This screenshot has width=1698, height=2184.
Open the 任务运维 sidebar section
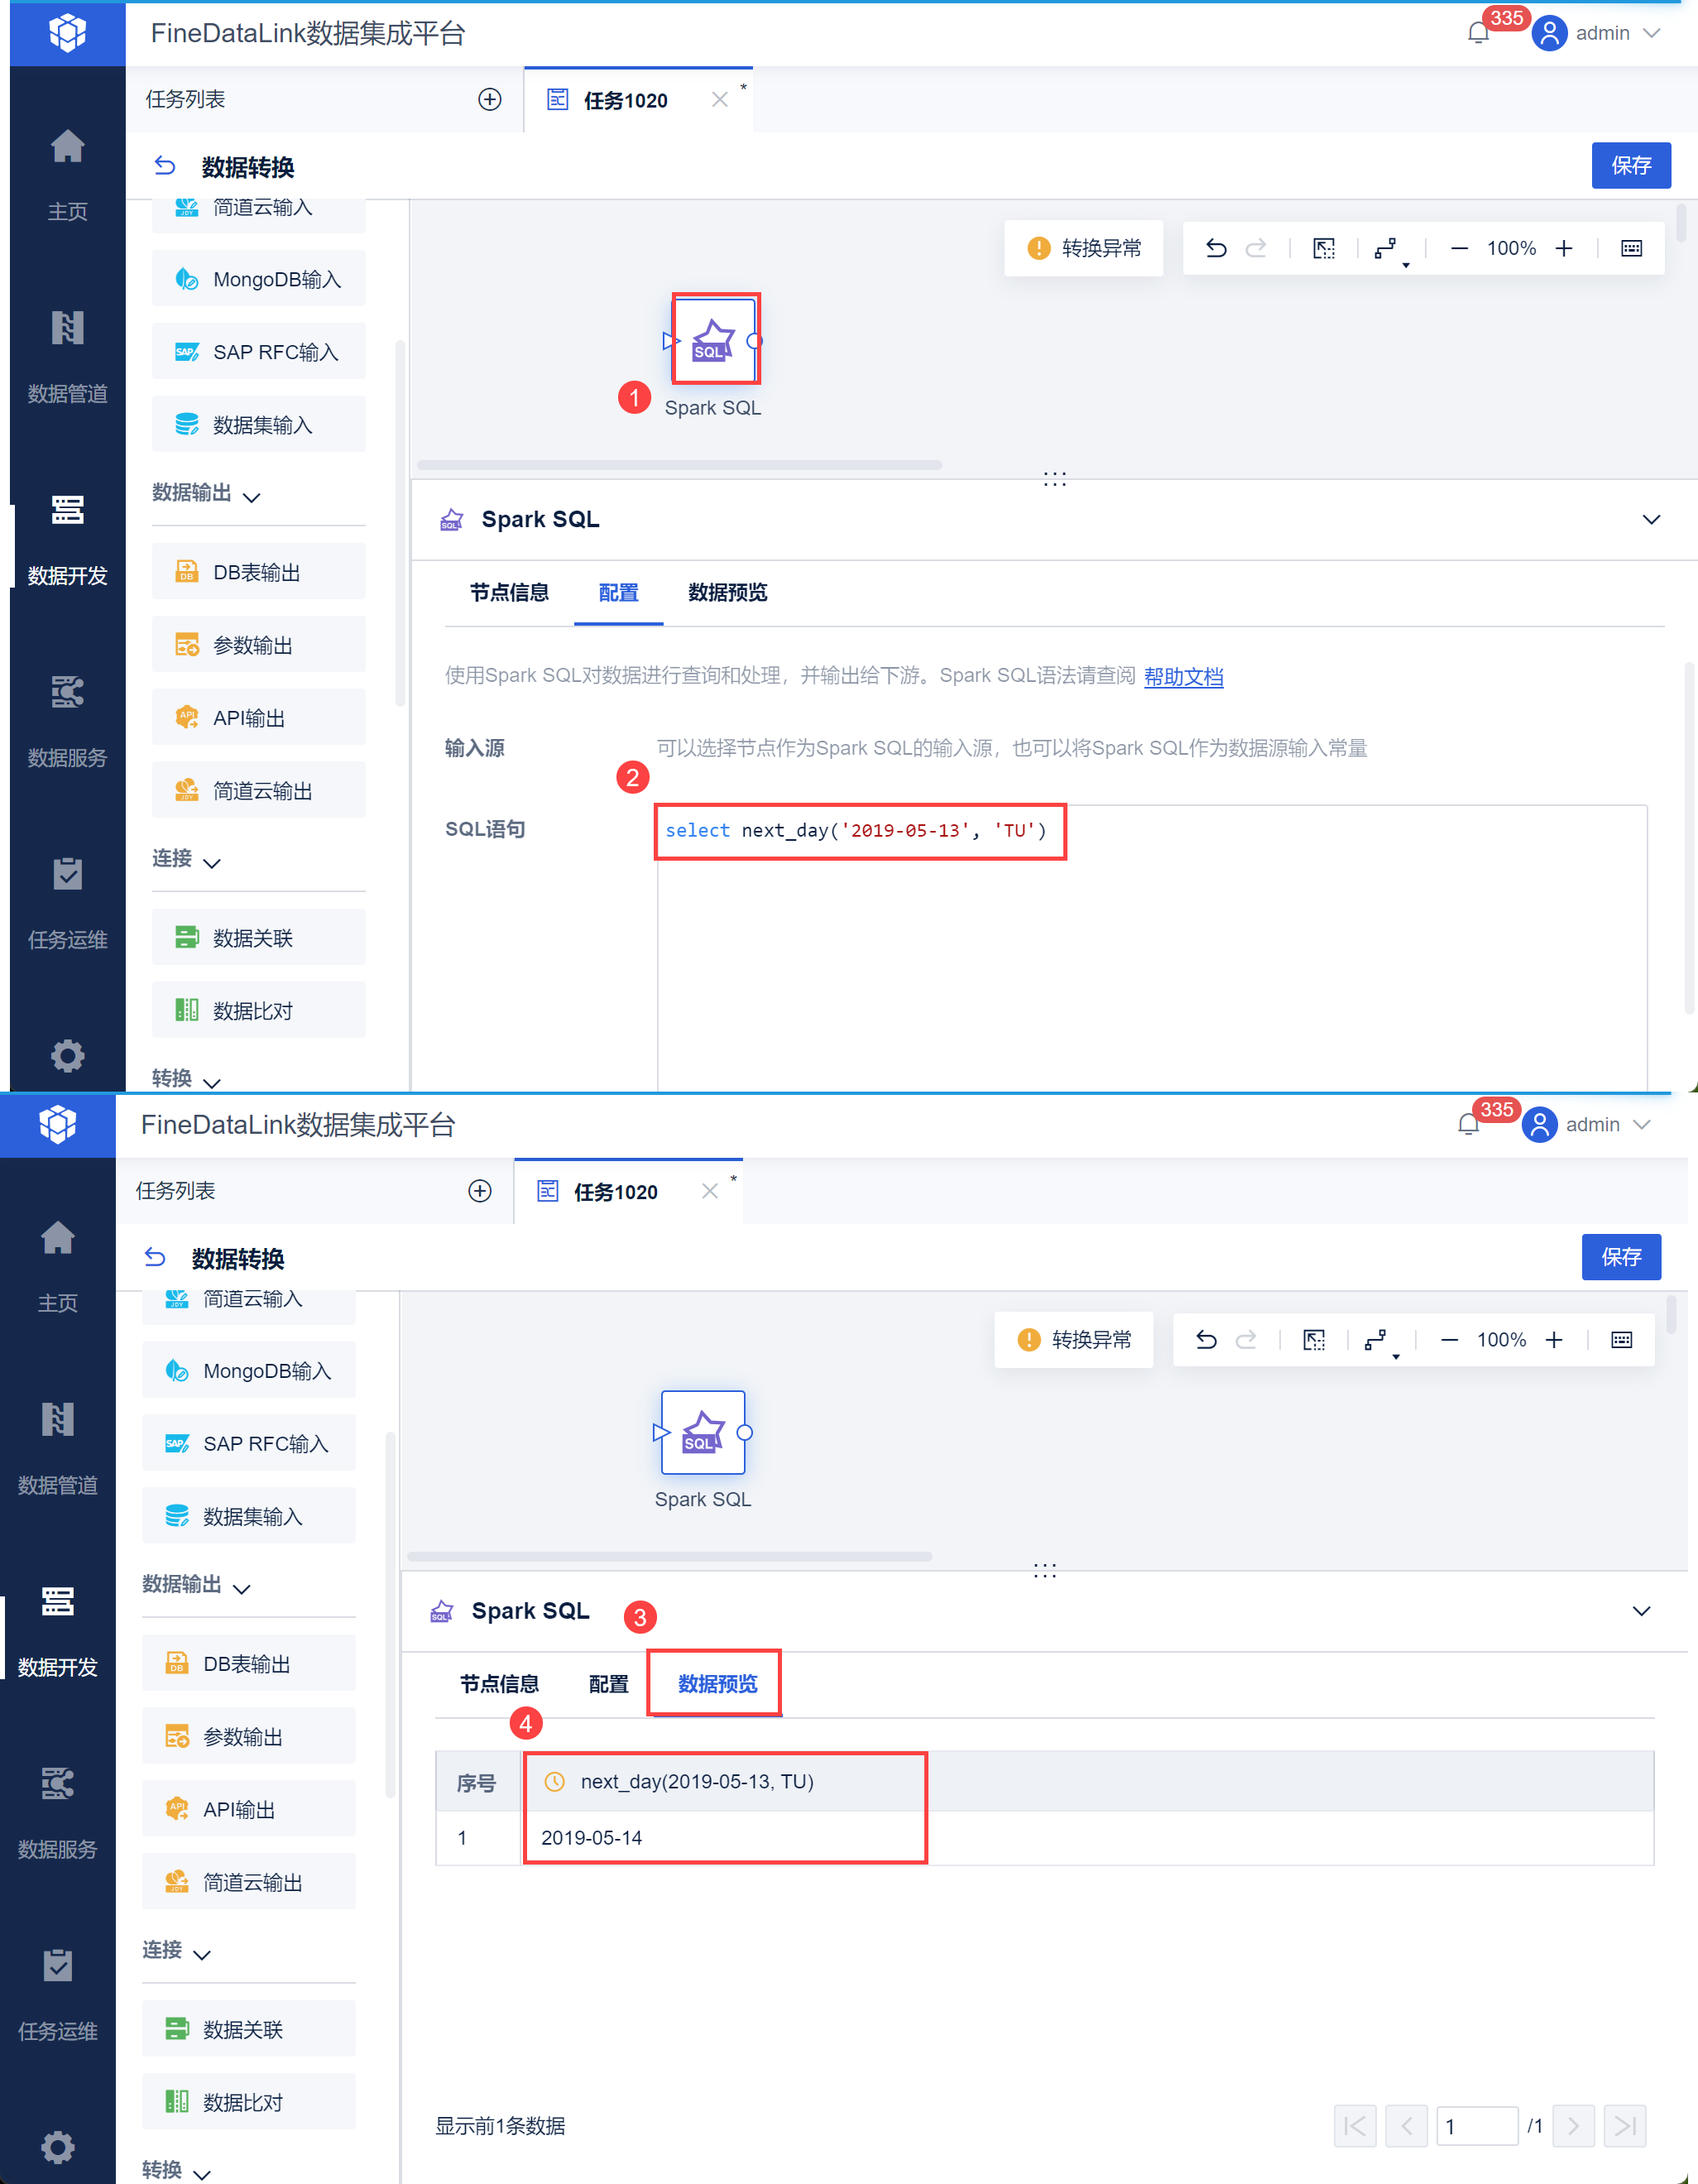[x=67, y=901]
